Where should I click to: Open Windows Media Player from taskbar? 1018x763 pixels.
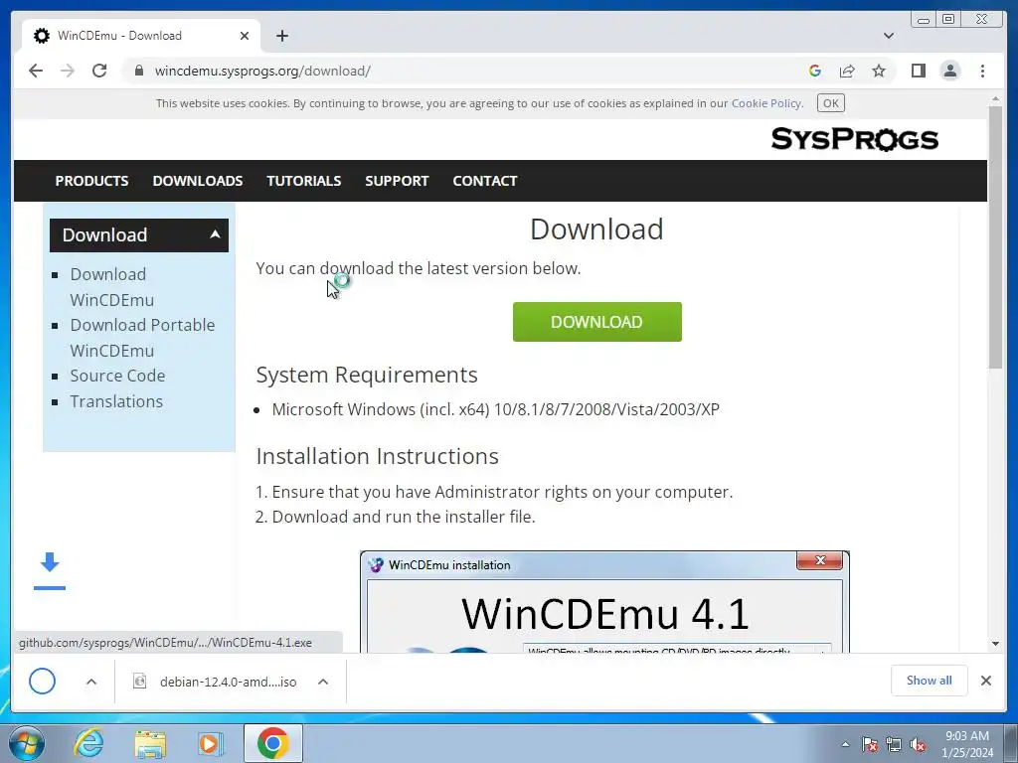[210, 743]
